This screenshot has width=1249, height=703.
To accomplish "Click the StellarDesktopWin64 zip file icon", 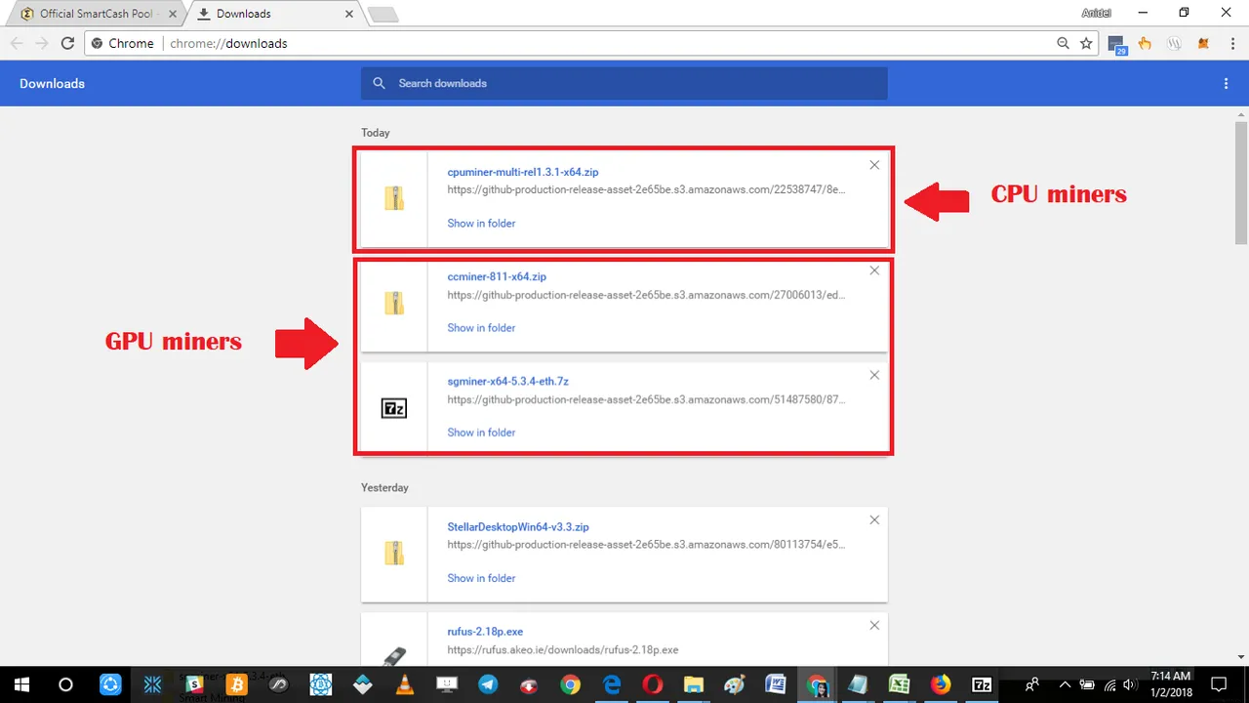I will coord(394,554).
